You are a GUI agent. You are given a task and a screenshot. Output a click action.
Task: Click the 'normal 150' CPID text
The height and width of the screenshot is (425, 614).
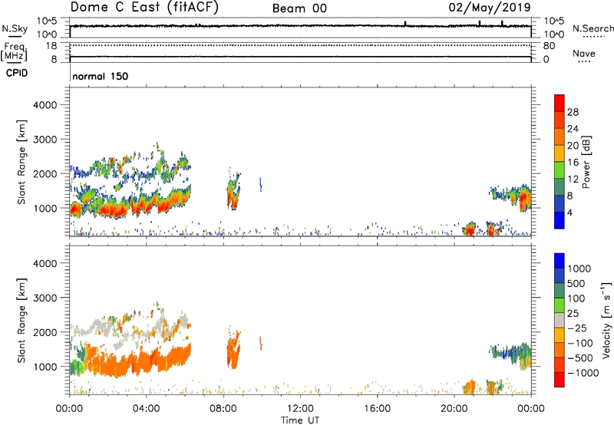point(101,76)
